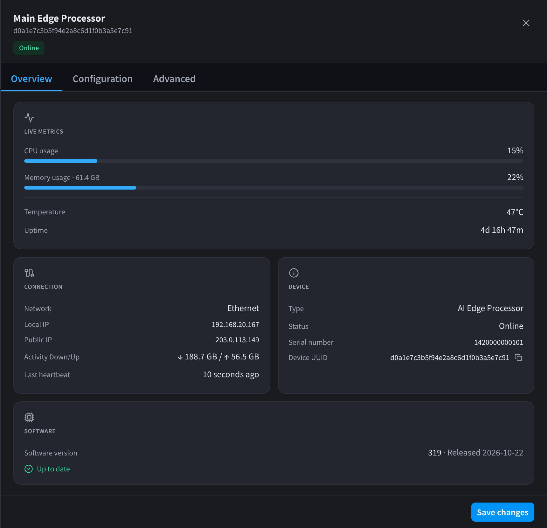The height and width of the screenshot is (528, 547).
Task: Click the 'Activity Down/Up' label
Action: (x=52, y=357)
